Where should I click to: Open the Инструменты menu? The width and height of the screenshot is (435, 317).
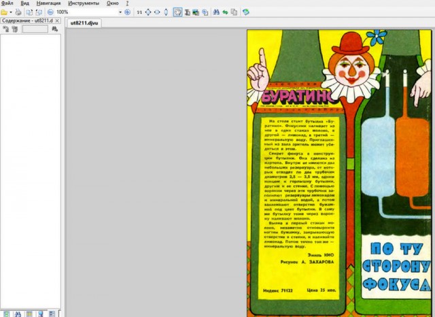(84, 3)
